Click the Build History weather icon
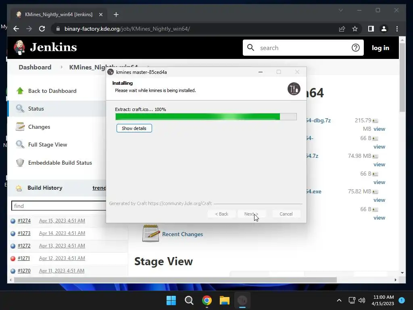The height and width of the screenshot is (310, 413). click(x=19, y=188)
